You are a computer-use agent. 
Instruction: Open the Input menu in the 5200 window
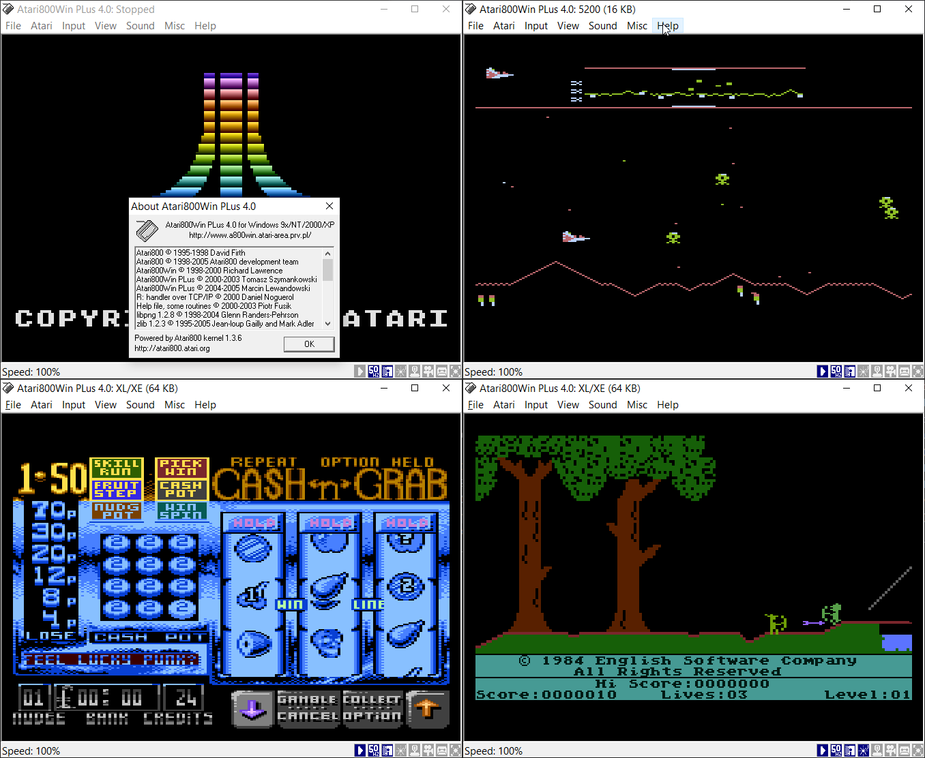point(536,26)
